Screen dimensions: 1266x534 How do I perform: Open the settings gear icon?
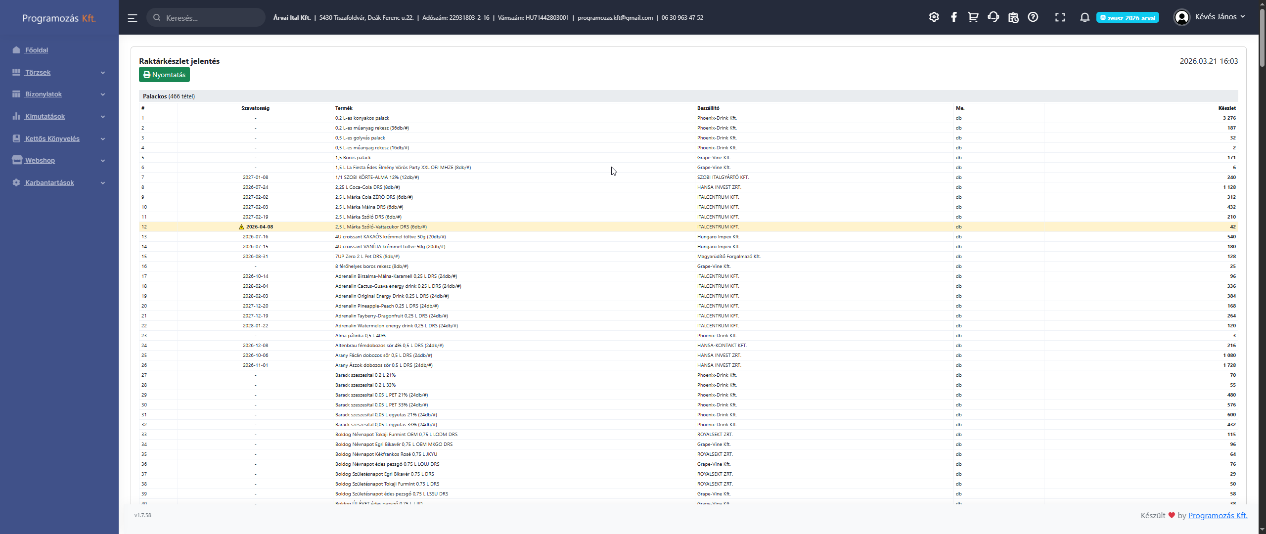[934, 17]
